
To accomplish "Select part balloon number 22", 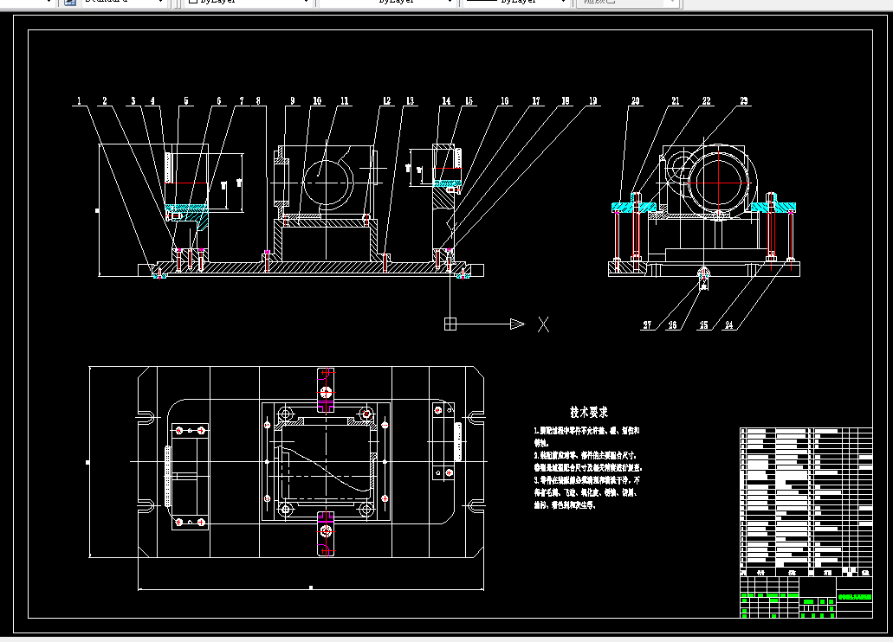I will pos(706,100).
